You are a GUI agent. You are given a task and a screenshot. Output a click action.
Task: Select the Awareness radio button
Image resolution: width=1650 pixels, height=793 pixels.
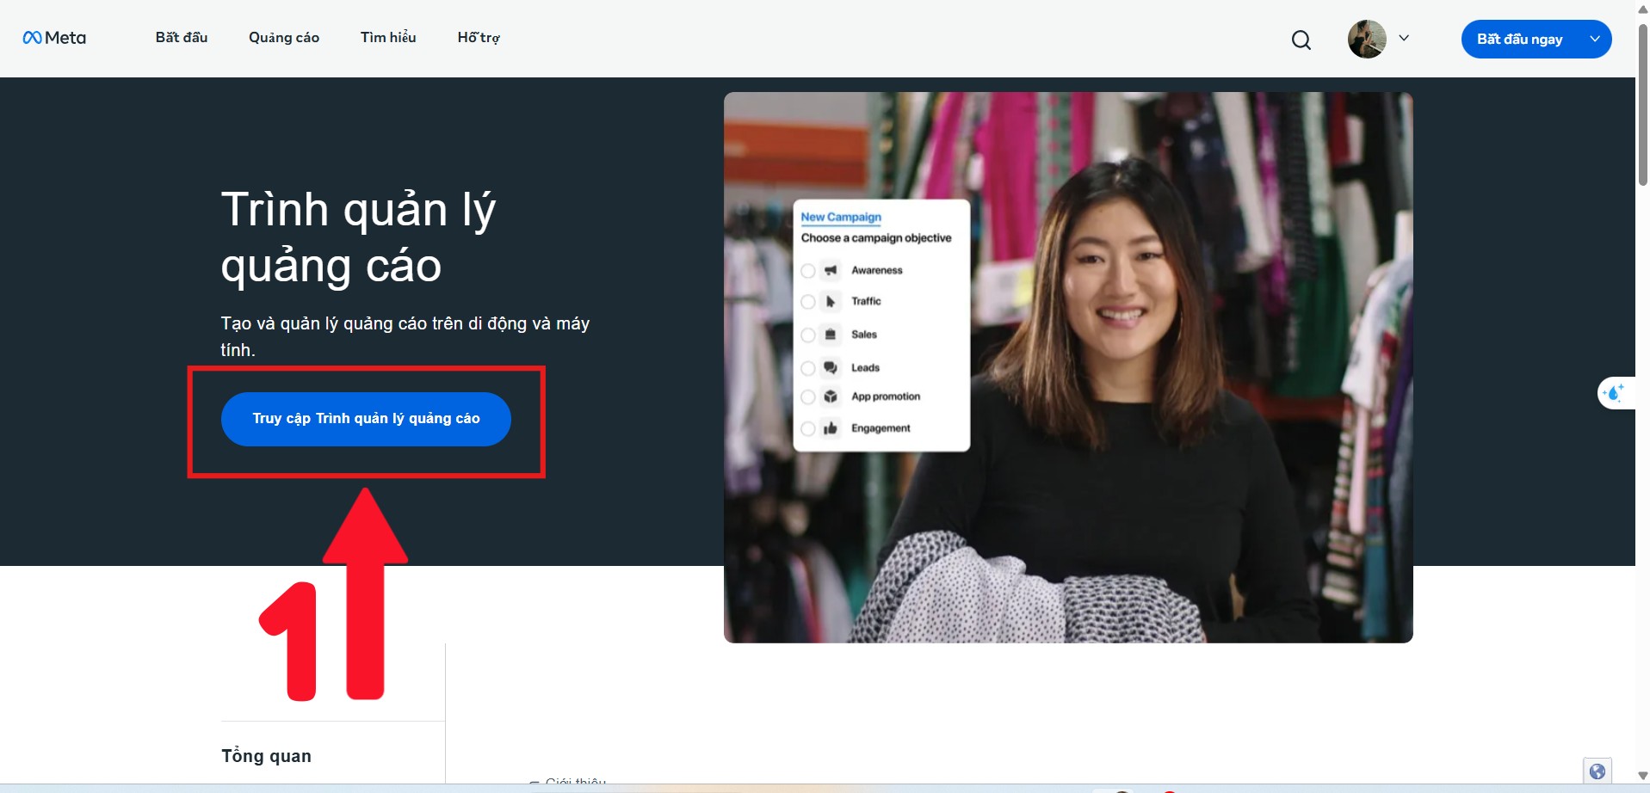[x=808, y=271]
